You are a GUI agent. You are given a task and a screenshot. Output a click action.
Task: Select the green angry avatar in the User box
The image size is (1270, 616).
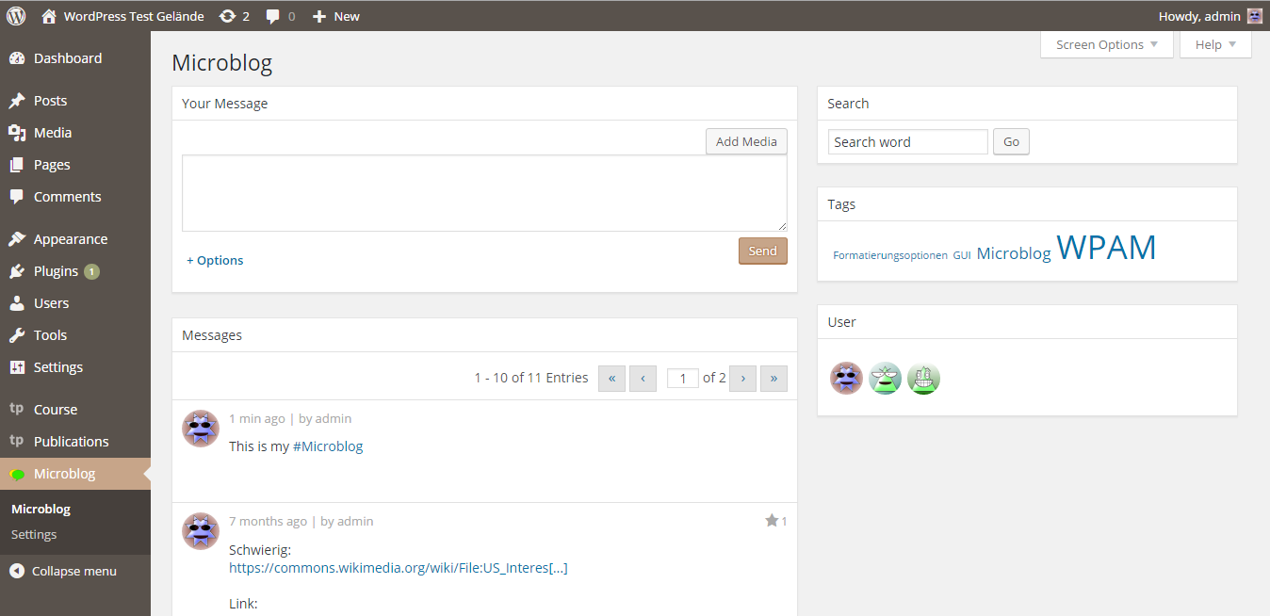pyautogui.click(x=885, y=378)
